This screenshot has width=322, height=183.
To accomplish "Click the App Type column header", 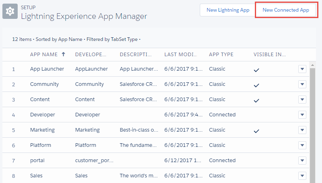I will click(221, 55).
